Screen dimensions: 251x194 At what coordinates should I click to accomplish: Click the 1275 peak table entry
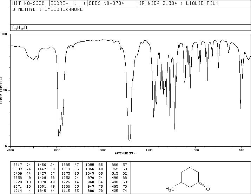(x=70, y=173)
